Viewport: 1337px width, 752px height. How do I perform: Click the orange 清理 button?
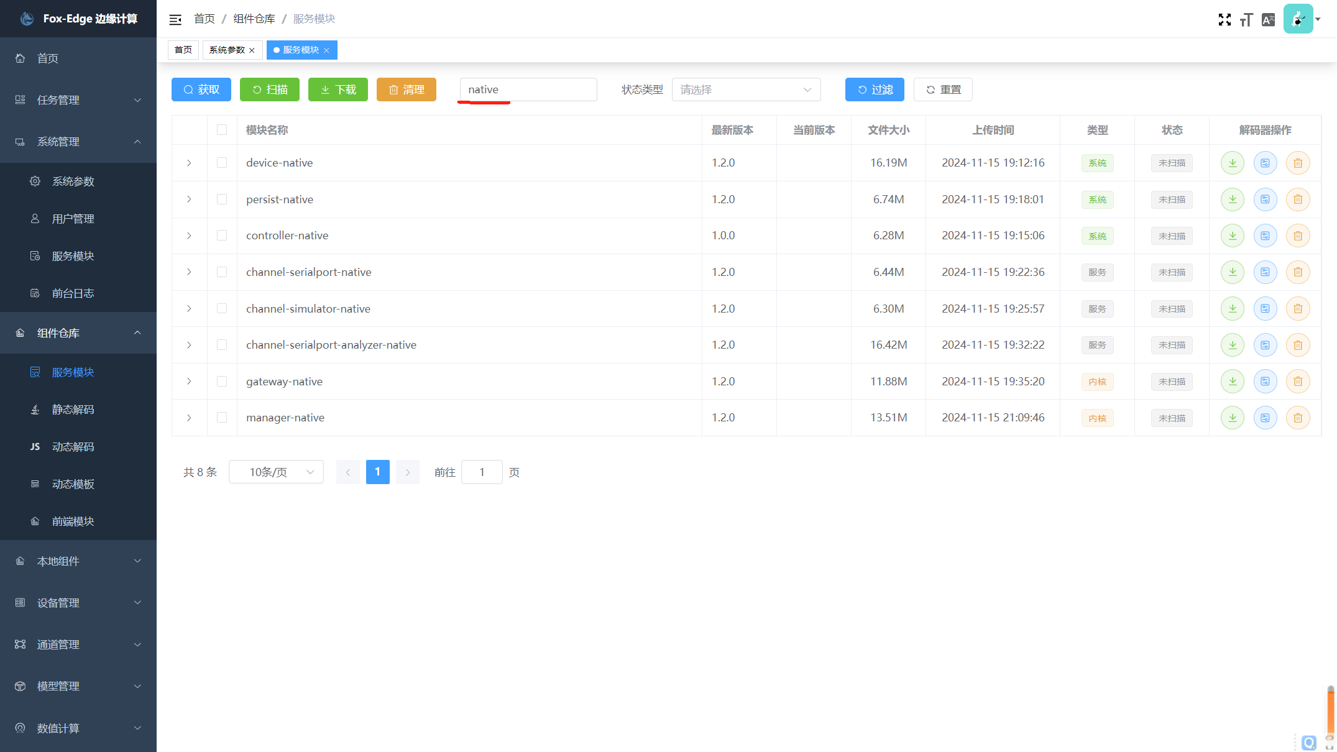(407, 89)
